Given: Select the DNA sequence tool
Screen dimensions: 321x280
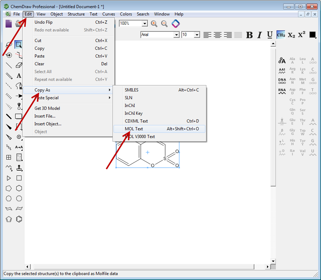Looking at the screenshot, I should click(282, 81).
